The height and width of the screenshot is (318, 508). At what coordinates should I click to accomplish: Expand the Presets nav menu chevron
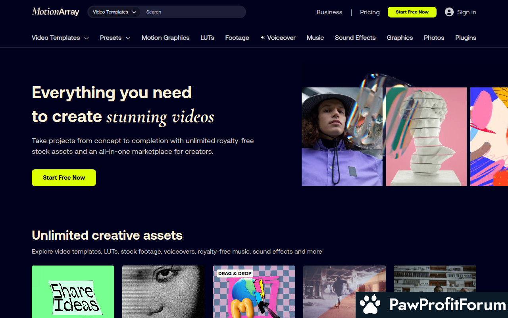(x=128, y=38)
